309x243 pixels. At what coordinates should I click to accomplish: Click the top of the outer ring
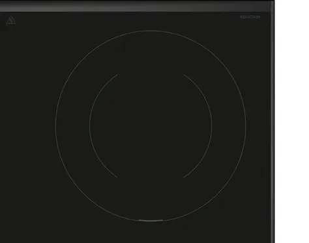click(x=151, y=31)
